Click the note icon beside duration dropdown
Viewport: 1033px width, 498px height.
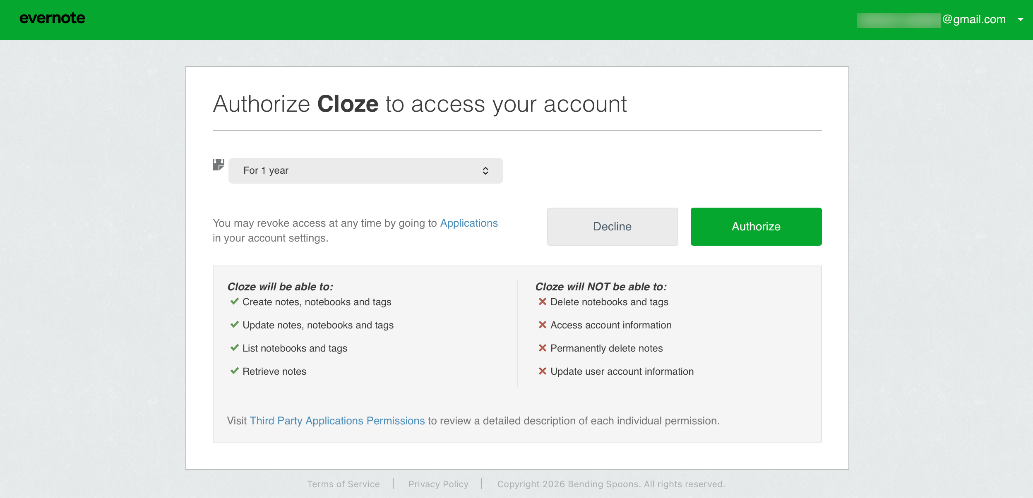tap(219, 165)
